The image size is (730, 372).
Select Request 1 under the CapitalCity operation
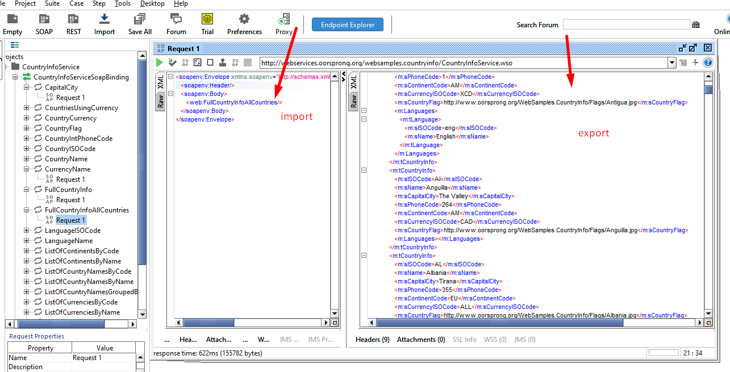tap(70, 98)
